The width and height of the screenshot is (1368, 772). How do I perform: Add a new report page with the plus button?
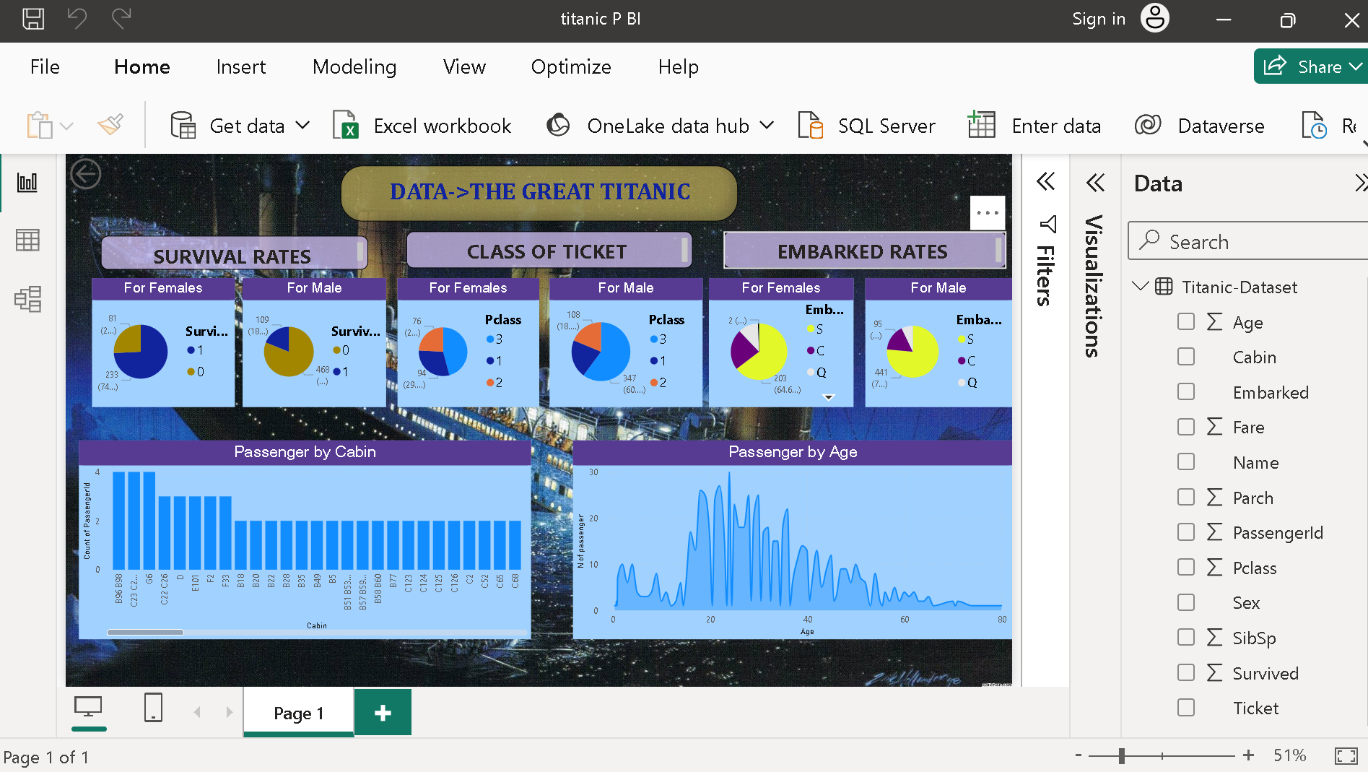pyautogui.click(x=383, y=712)
